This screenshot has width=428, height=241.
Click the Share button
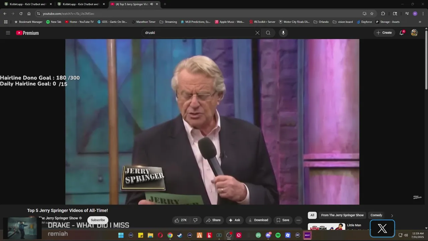(x=213, y=220)
